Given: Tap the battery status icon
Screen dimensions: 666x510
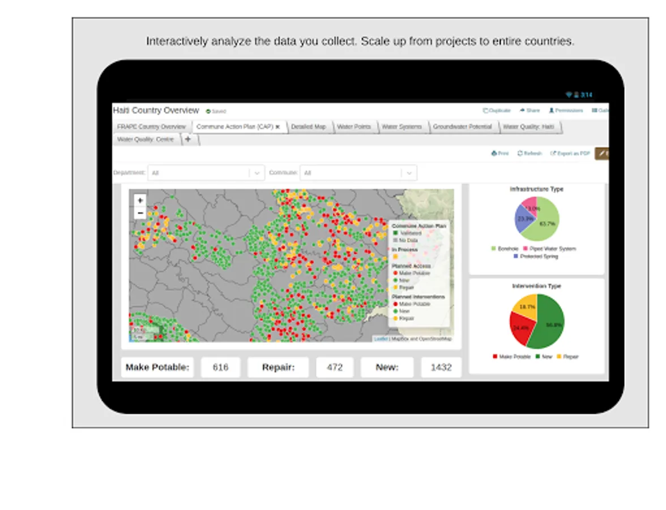Looking at the screenshot, I should click(x=577, y=95).
